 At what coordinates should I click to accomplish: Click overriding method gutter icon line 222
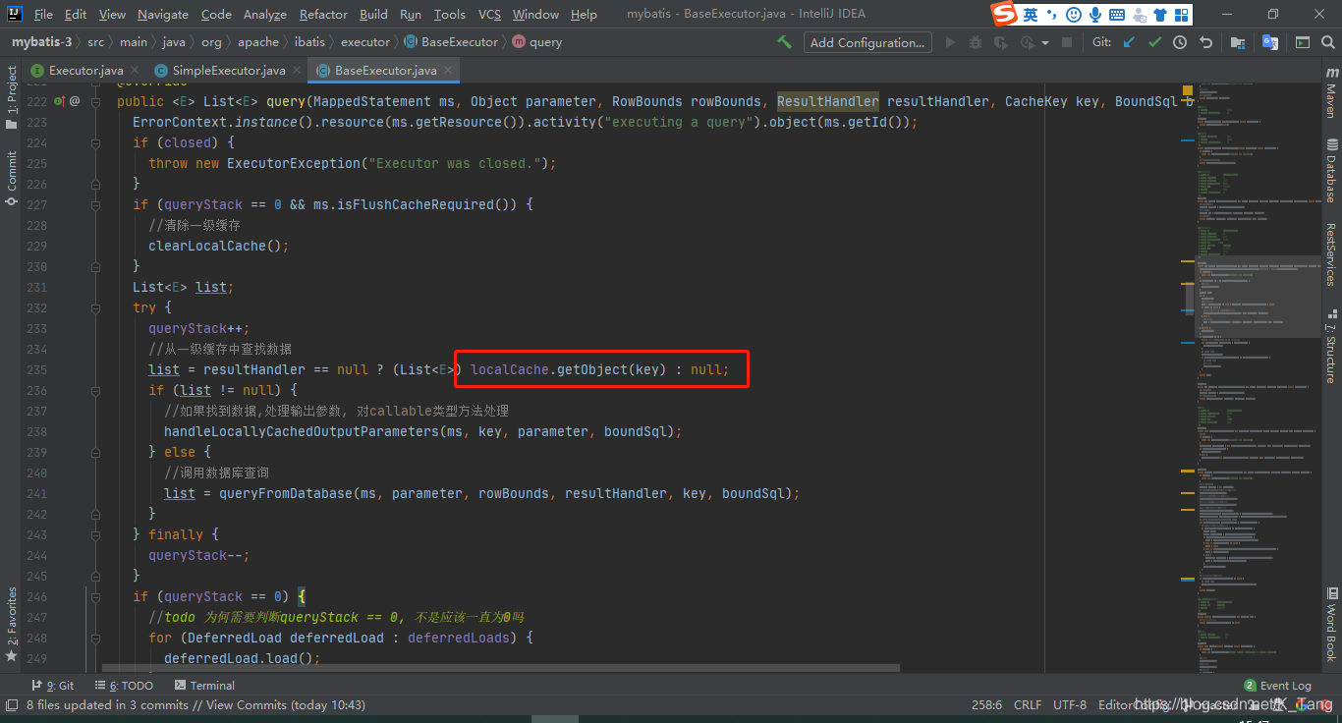[x=59, y=101]
